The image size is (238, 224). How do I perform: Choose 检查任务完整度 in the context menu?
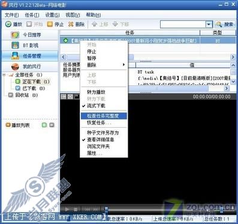pyautogui.click(x=104, y=116)
